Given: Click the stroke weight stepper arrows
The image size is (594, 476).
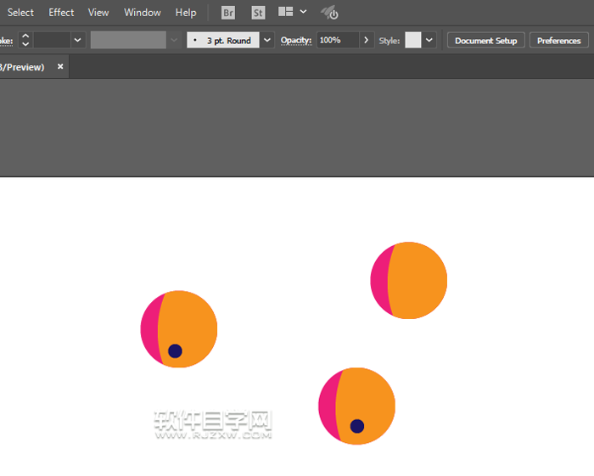Looking at the screenshot, I should click(25, 40).
